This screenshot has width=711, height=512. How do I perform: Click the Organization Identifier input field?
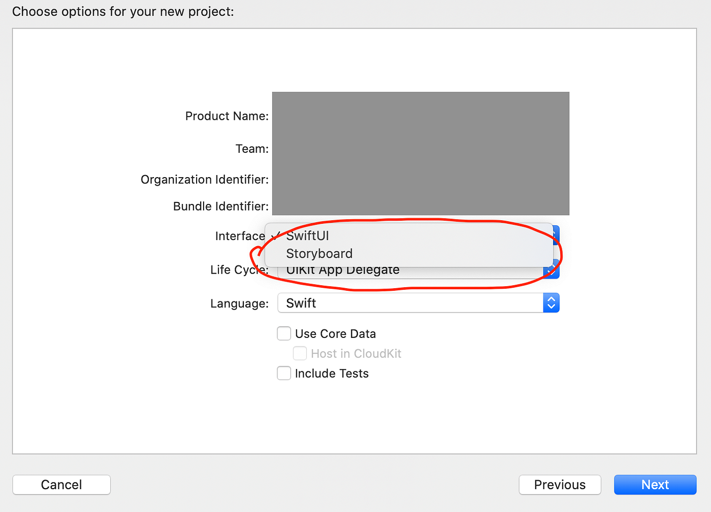pos(421,180)
